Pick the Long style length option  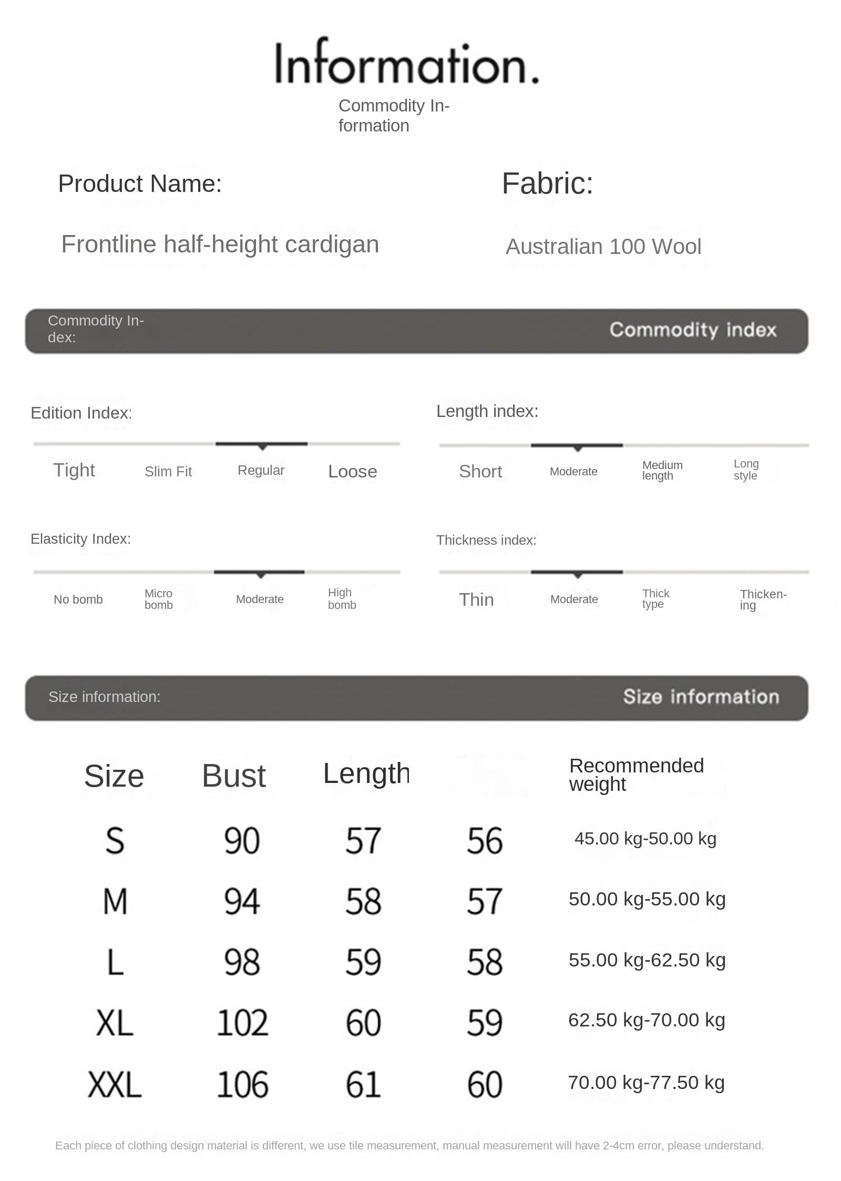click(746, 470)
